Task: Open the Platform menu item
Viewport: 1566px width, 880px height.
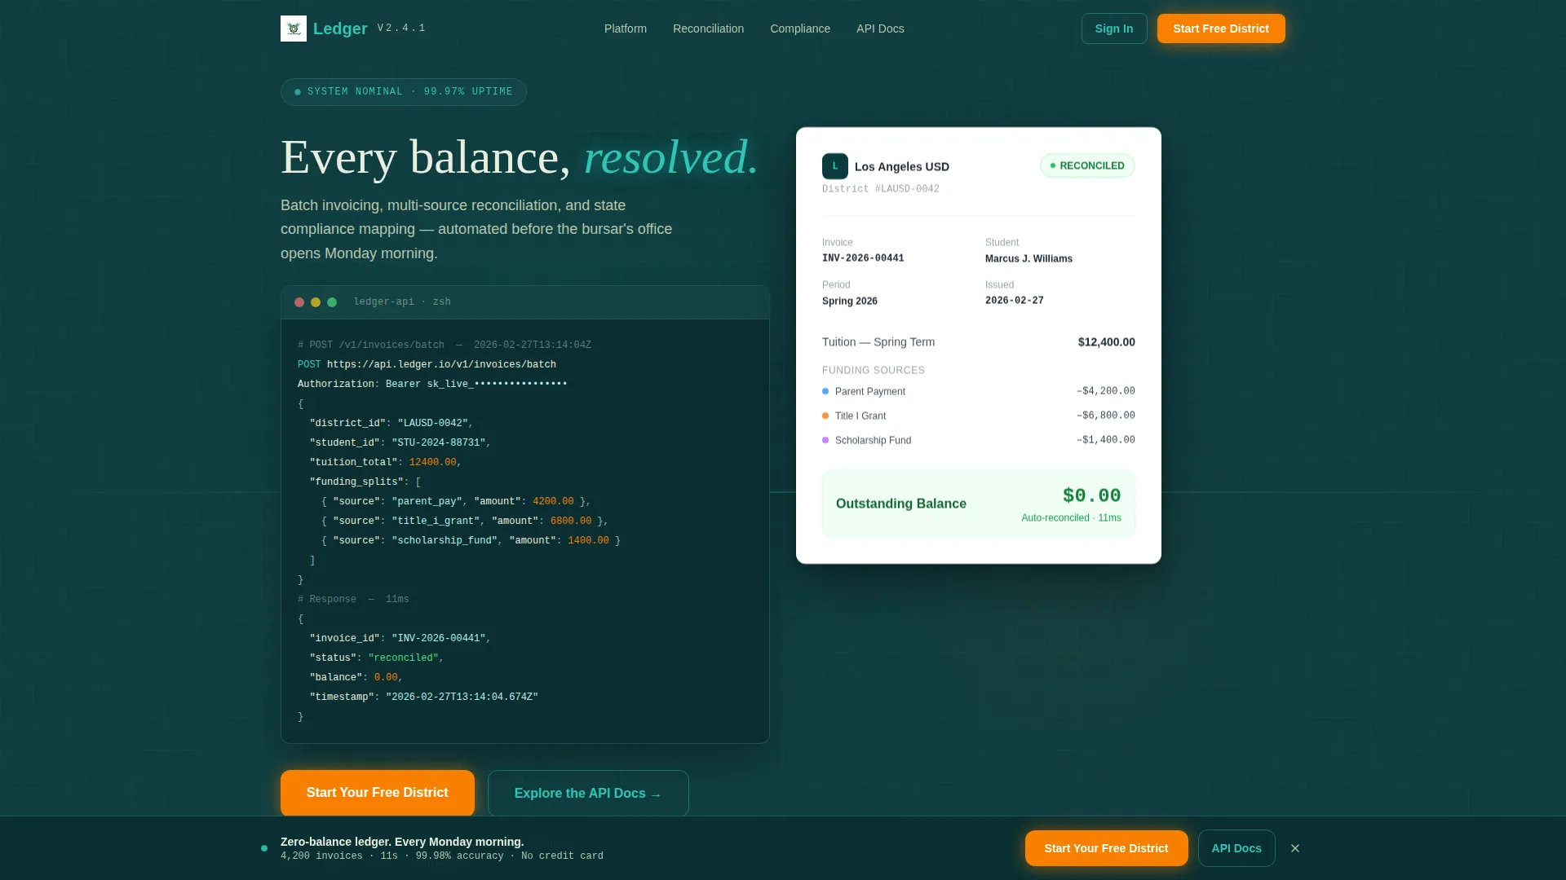Action: tap(626, 29)
